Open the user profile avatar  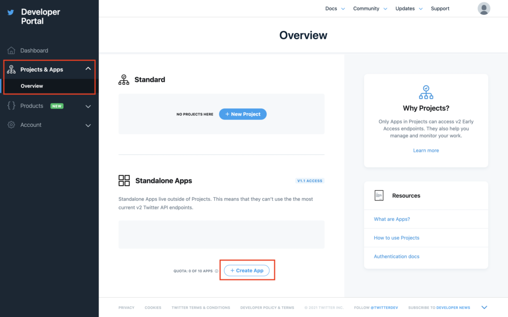point(484,9)
